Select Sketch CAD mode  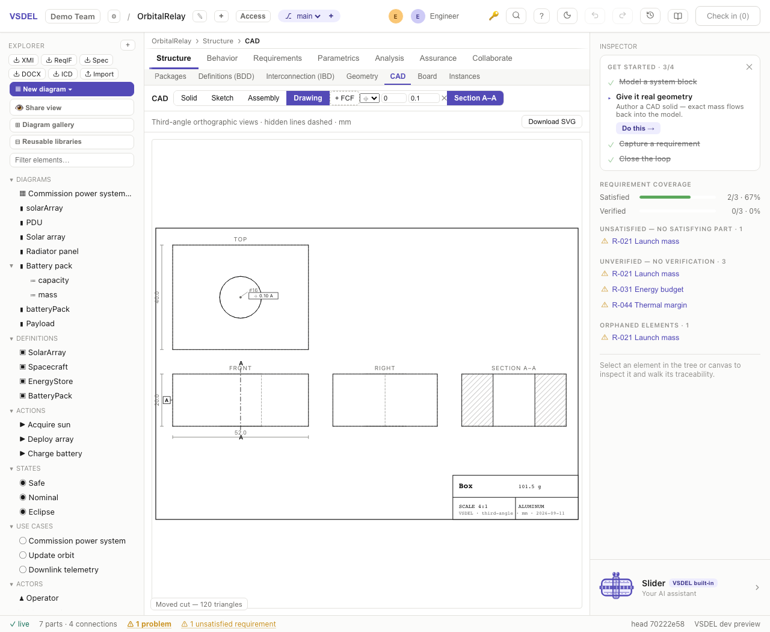pos(222,98)
